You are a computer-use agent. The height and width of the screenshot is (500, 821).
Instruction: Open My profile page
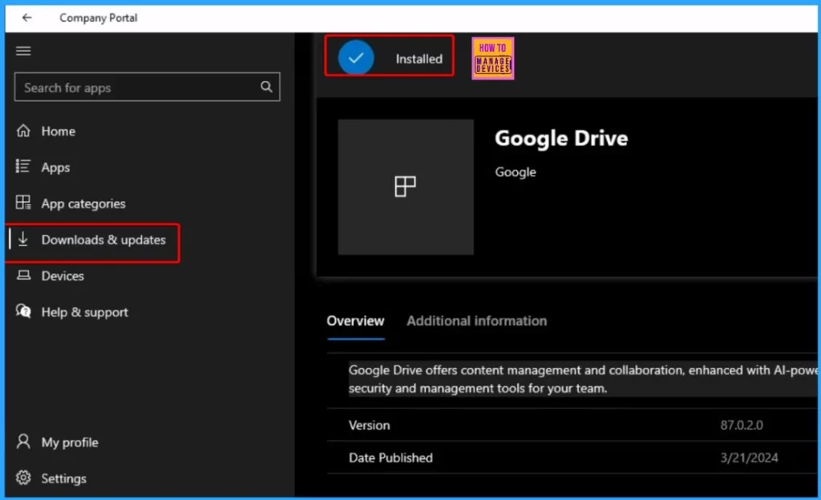pos(70,442)
